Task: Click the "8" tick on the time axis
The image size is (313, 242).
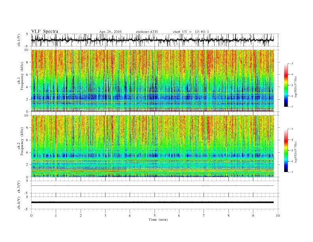Action: 228,216
